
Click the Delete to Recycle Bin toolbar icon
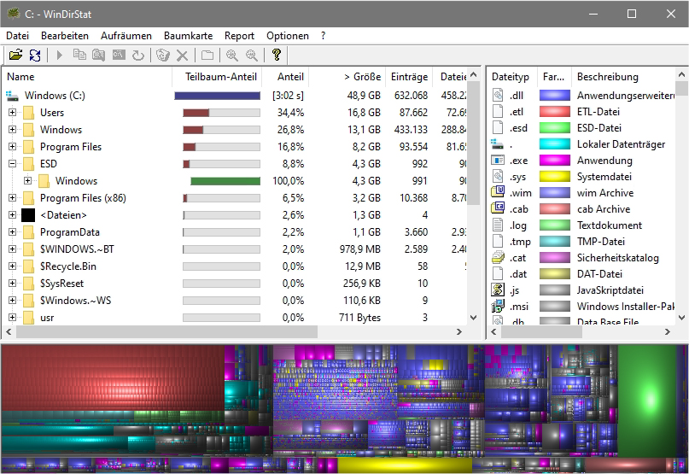tap(162, 55)
